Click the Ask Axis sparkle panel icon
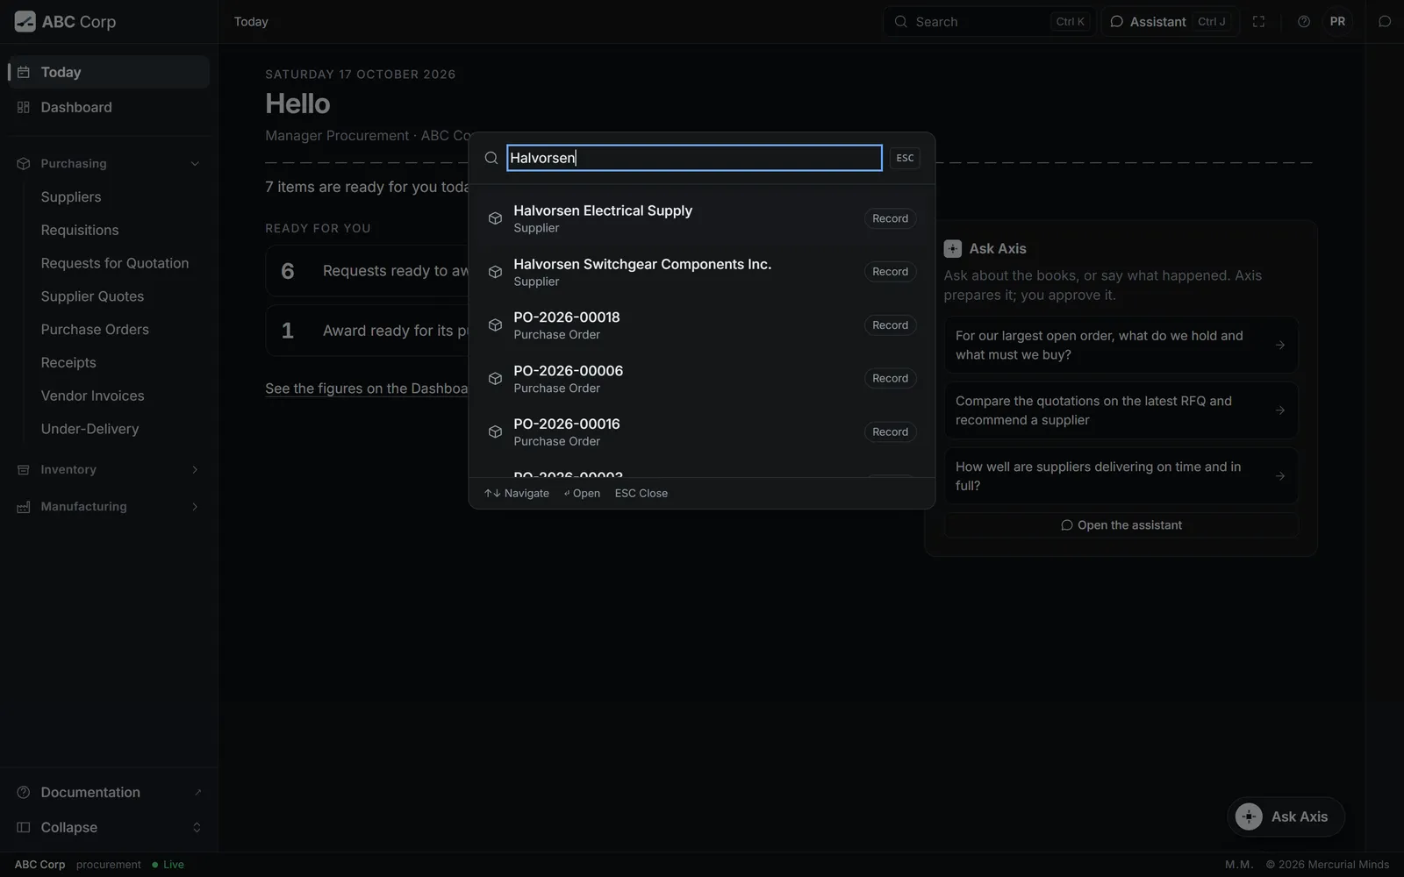Viewport: 1404px width, 877px height. pyautogui.click(x=953, y=248)
